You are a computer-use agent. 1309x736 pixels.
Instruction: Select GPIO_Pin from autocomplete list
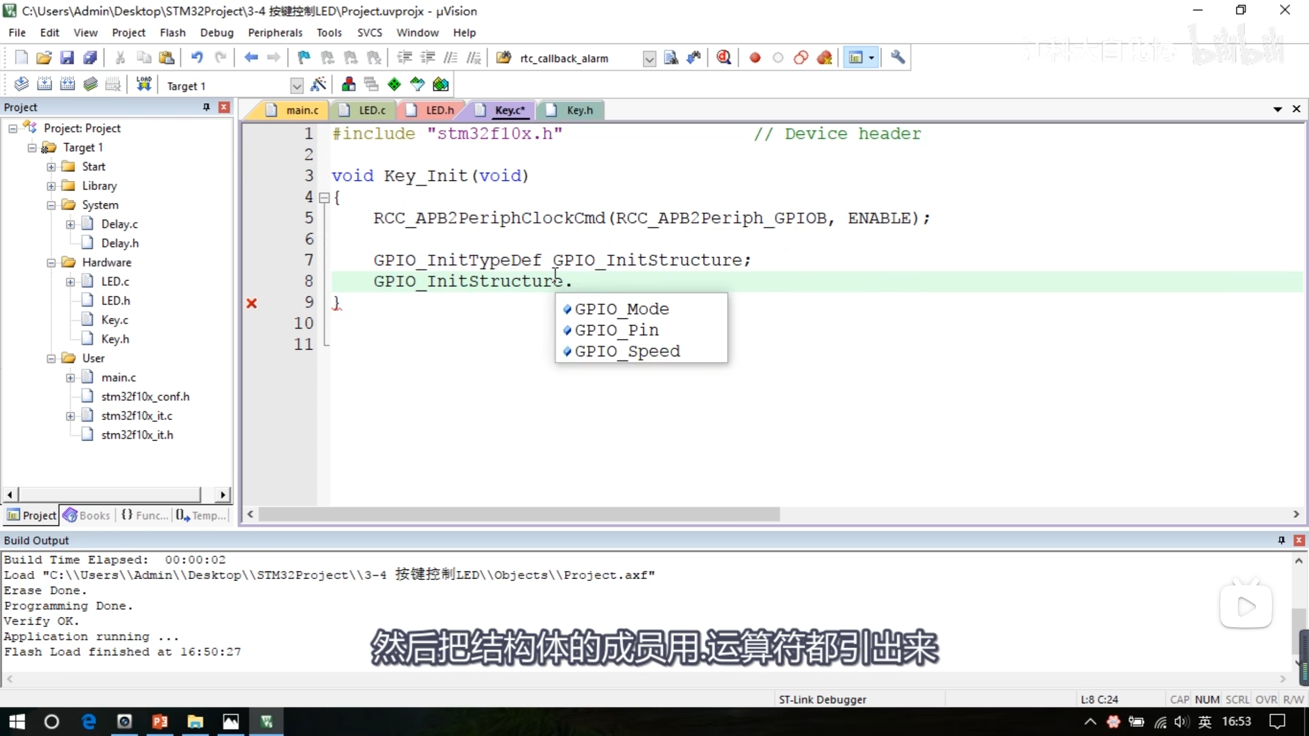click(617, 330)
